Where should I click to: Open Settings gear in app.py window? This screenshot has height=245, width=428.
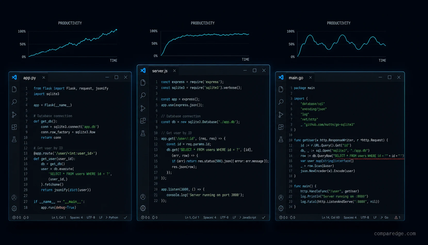tap(14, 208)
